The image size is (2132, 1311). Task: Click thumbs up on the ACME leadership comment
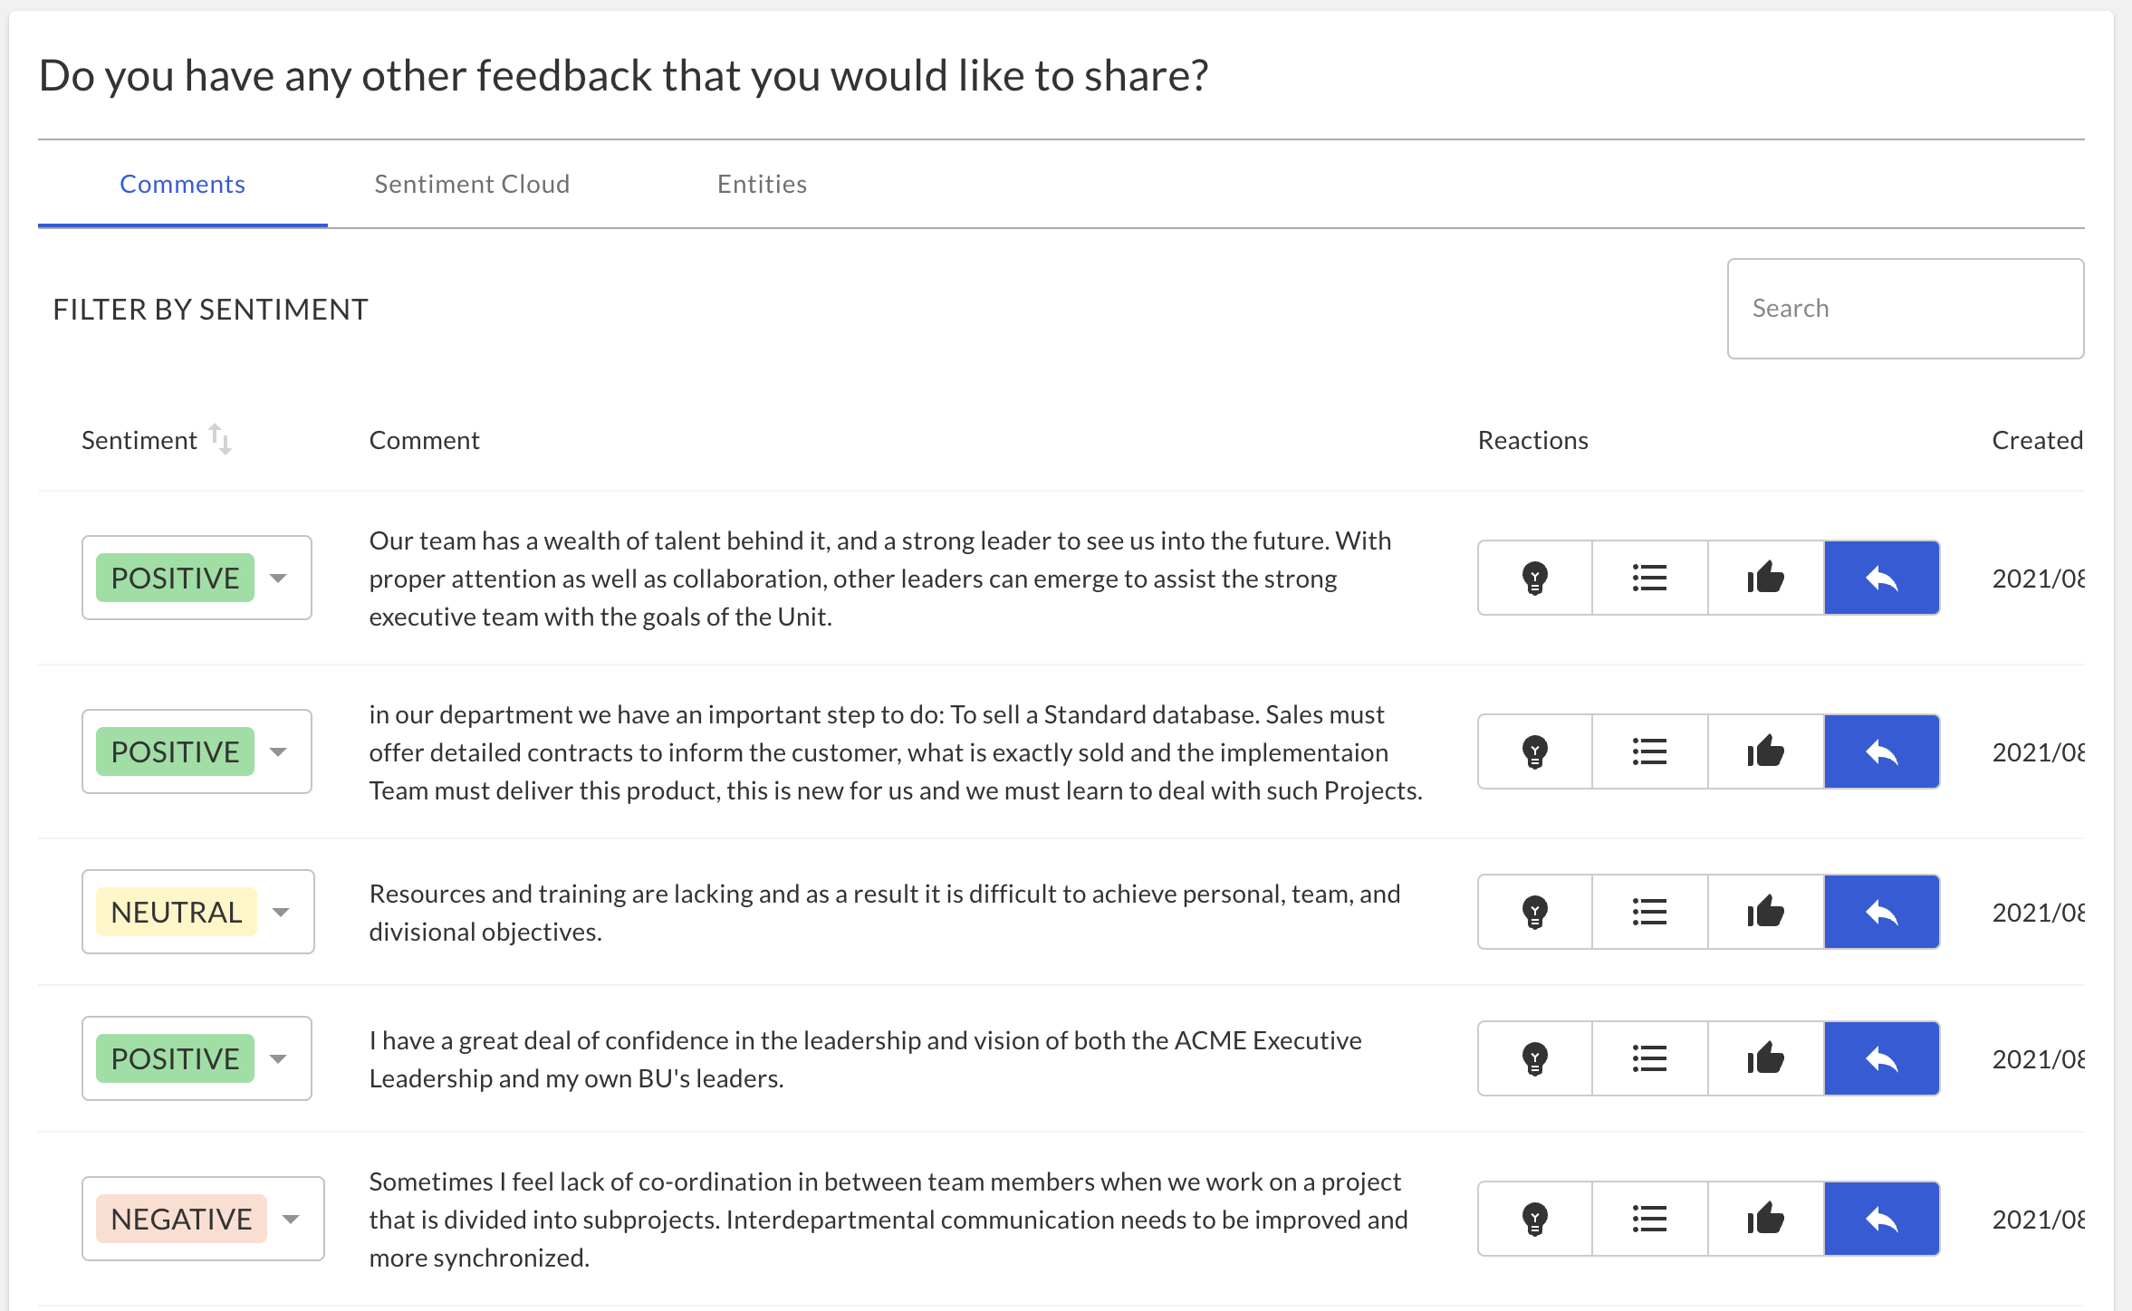tap(1766, 1058)
